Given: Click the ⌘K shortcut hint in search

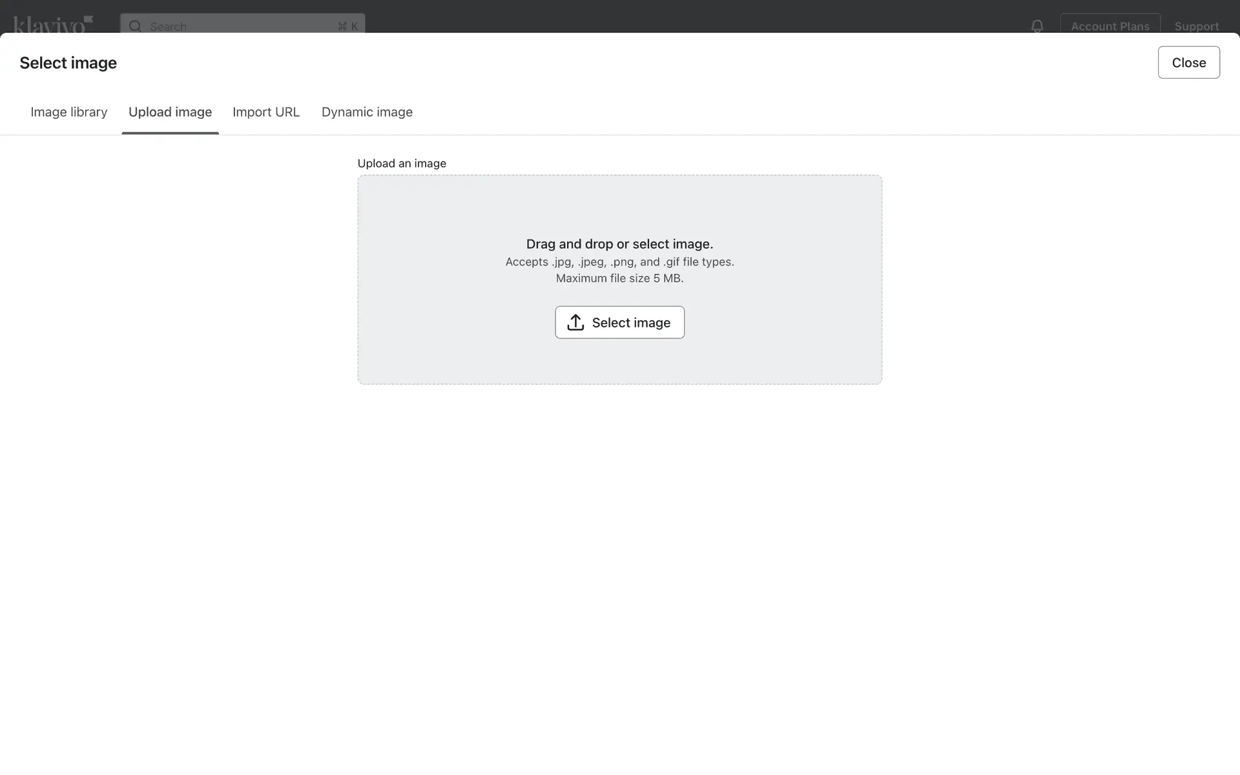Looking at the screenshot, I should point(347,26).
